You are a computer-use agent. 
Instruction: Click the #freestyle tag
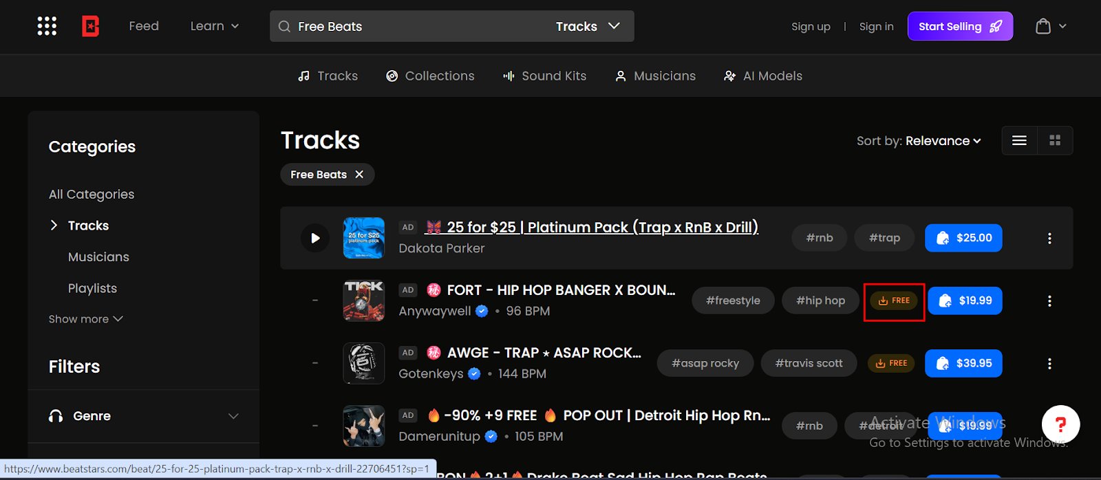coord(734,301)
